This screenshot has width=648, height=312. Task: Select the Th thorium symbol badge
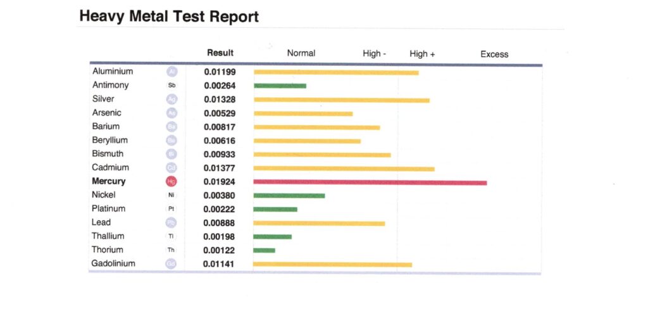pyautogui.click(x=171, y=250)
